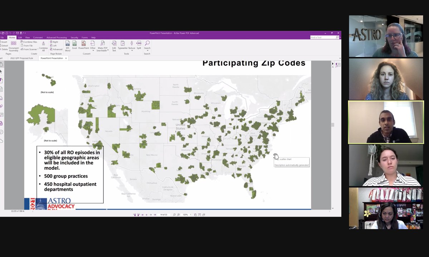The image size is (429, 257).
Task: Open the Other convert dropdown
Action: coord(93,46)
